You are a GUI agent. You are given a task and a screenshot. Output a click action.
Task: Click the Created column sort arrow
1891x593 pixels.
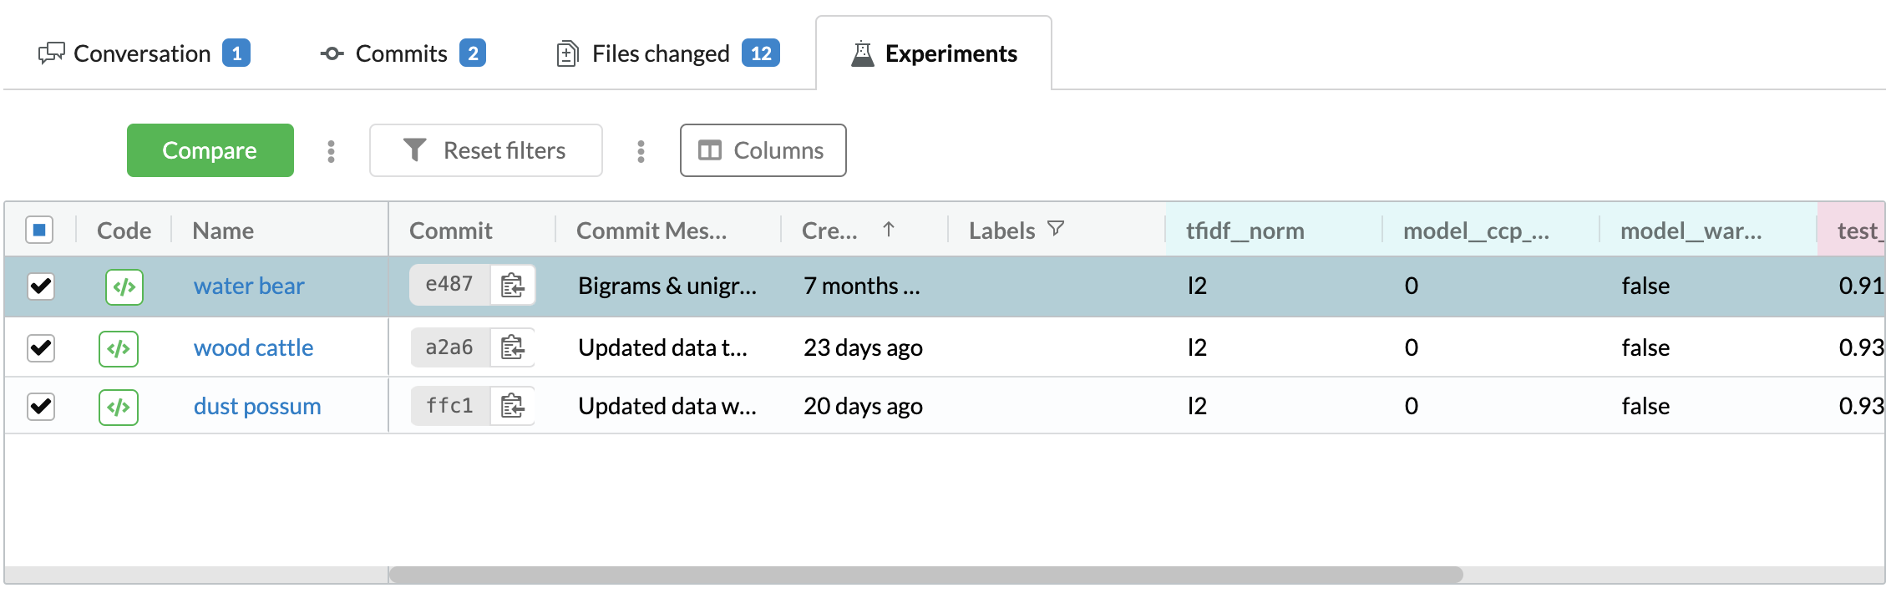click(889, 230)
